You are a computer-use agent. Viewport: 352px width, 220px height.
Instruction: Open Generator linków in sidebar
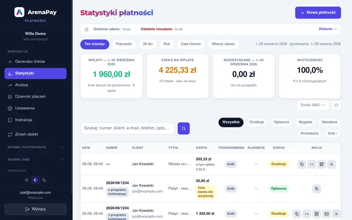[x=36, y=62]
